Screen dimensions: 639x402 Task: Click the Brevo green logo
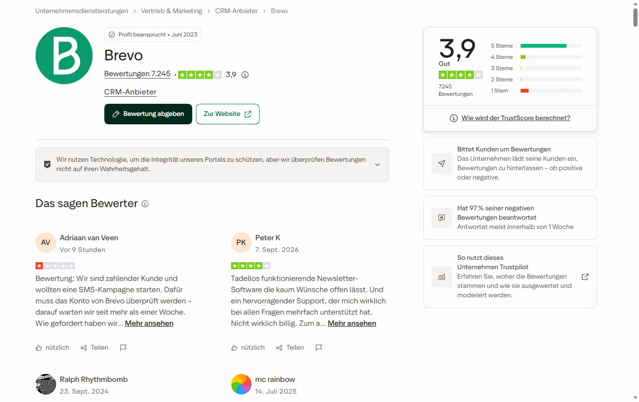64,56
